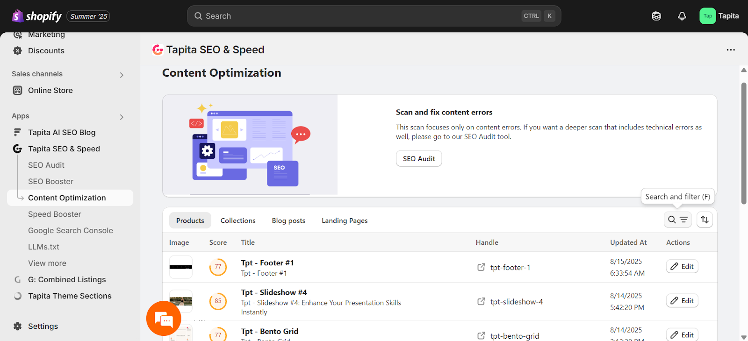Select Content Optimization in sidebar
The height and width of the screenshot is (341, 748).
[x=70, y=198]
